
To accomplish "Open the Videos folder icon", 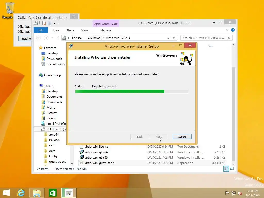I will (x=43, y=118).
